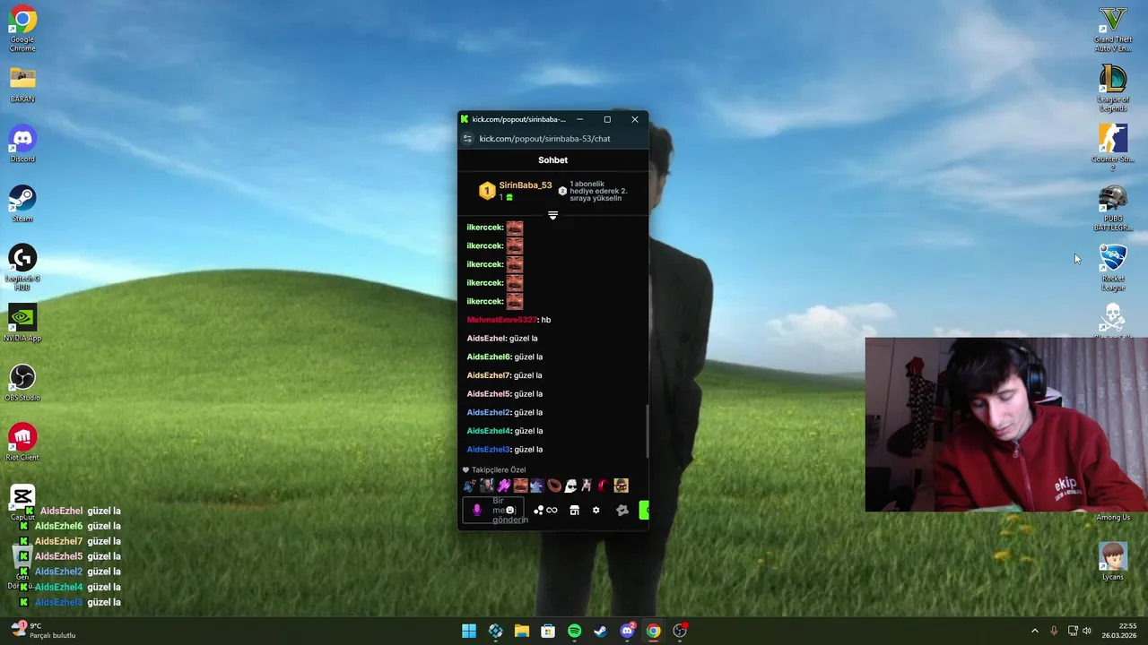1148x645 pixels.
Task: Click the three-dots points icon in chat
Action: [538, 511]
